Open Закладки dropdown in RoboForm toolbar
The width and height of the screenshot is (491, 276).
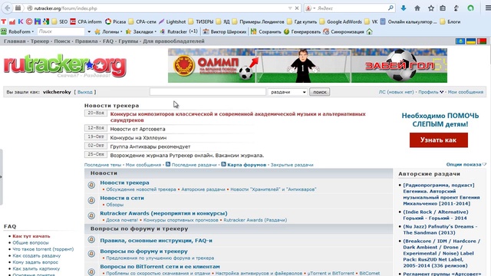(141, 31)
